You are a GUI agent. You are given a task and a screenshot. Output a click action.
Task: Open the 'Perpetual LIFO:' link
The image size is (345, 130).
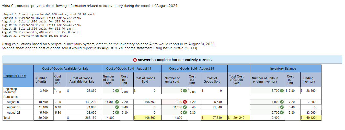click(x=15, y=76)
